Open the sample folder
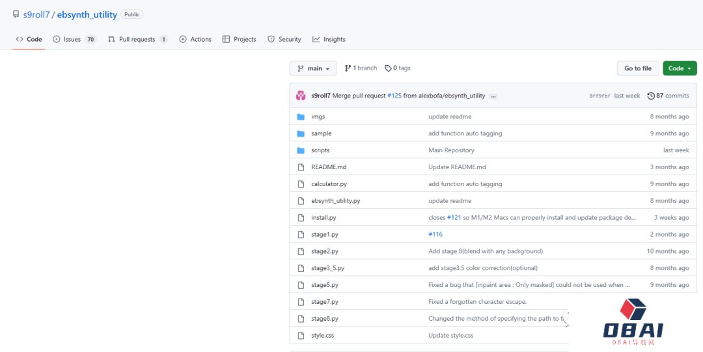This screenshot has width=703, height=352. coord(321,133)
